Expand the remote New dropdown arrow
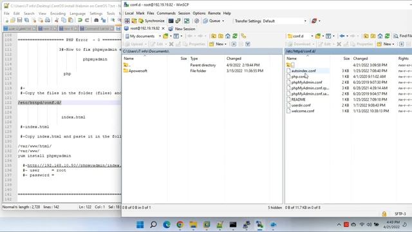Image resolution: width=412 pixels, height=232 pixels. (x=393, y=44)
